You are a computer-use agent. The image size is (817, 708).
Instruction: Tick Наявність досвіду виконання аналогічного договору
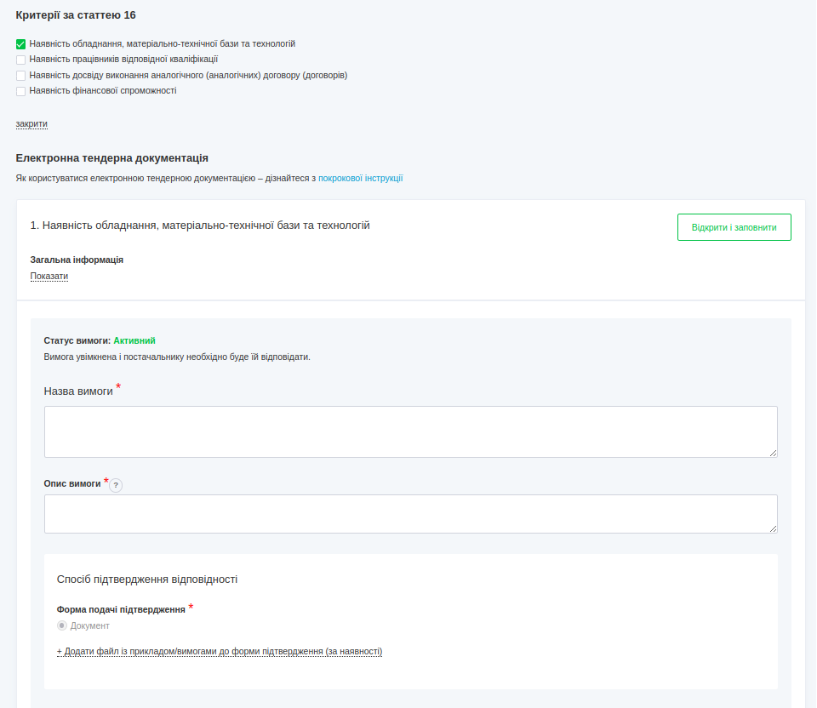pos(21,76)
